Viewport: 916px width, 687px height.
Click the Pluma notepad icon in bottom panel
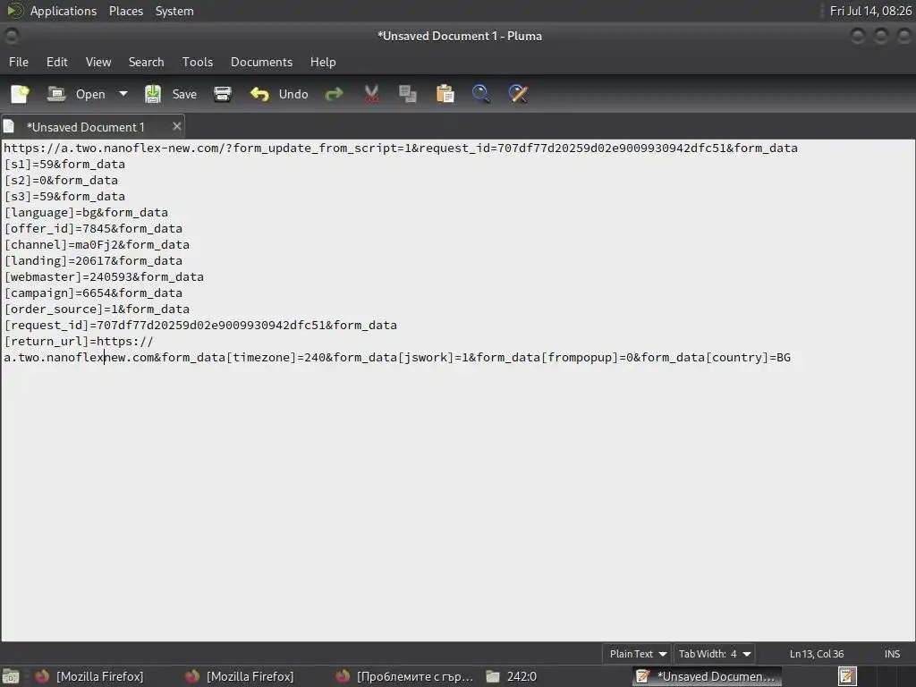[x=847, y=676]
